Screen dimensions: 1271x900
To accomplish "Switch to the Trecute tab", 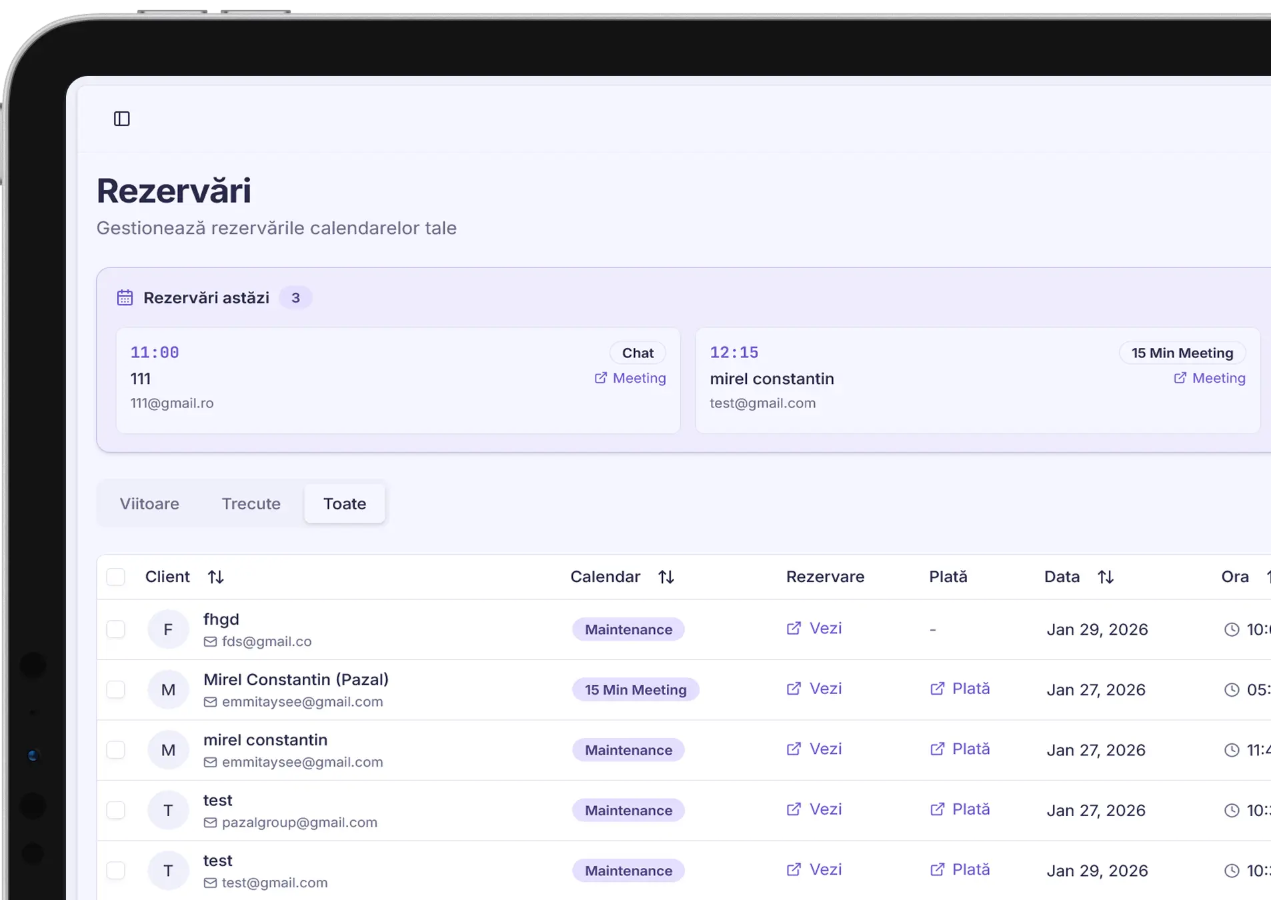I will pos(251,503).
